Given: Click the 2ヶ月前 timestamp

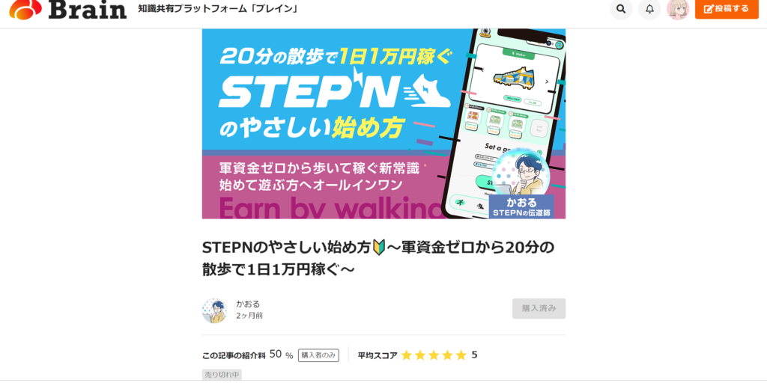Looking at the screenshot, I should (249, 316).
